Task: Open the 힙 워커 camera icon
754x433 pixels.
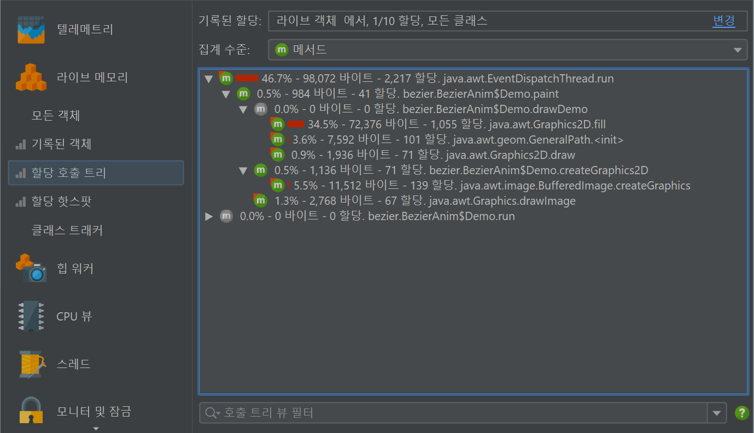Action: [31, 268]
